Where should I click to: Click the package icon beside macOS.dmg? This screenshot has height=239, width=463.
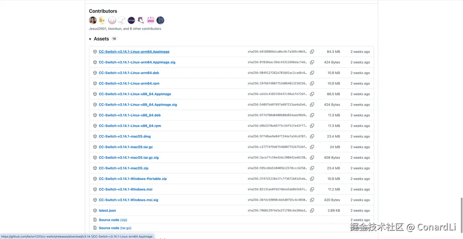[x=95, y=136]
